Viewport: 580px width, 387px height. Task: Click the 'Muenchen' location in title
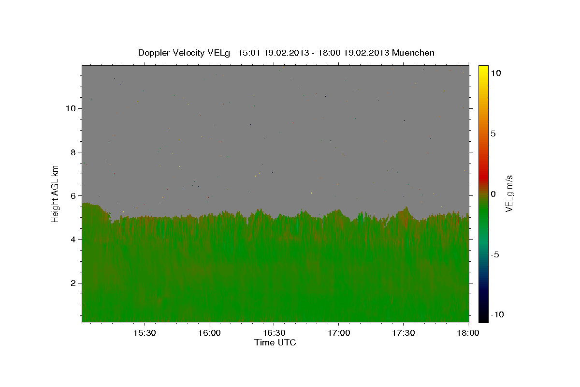[413, 53]
